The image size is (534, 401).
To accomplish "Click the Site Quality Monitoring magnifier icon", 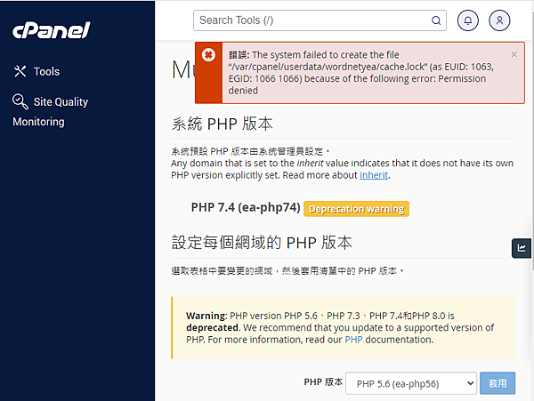I will [x=20, y=101].
